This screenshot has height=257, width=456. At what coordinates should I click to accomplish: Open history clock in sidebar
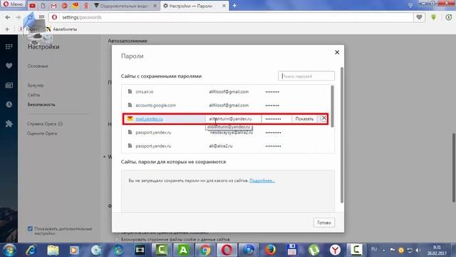coord(9,104)
